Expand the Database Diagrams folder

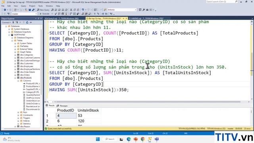point(12,38)
